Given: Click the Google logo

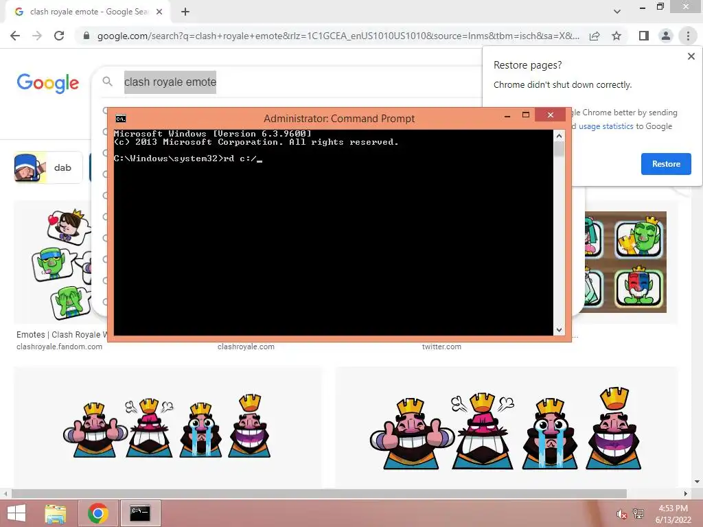Looking at the screenshot, I should [48, 83].
